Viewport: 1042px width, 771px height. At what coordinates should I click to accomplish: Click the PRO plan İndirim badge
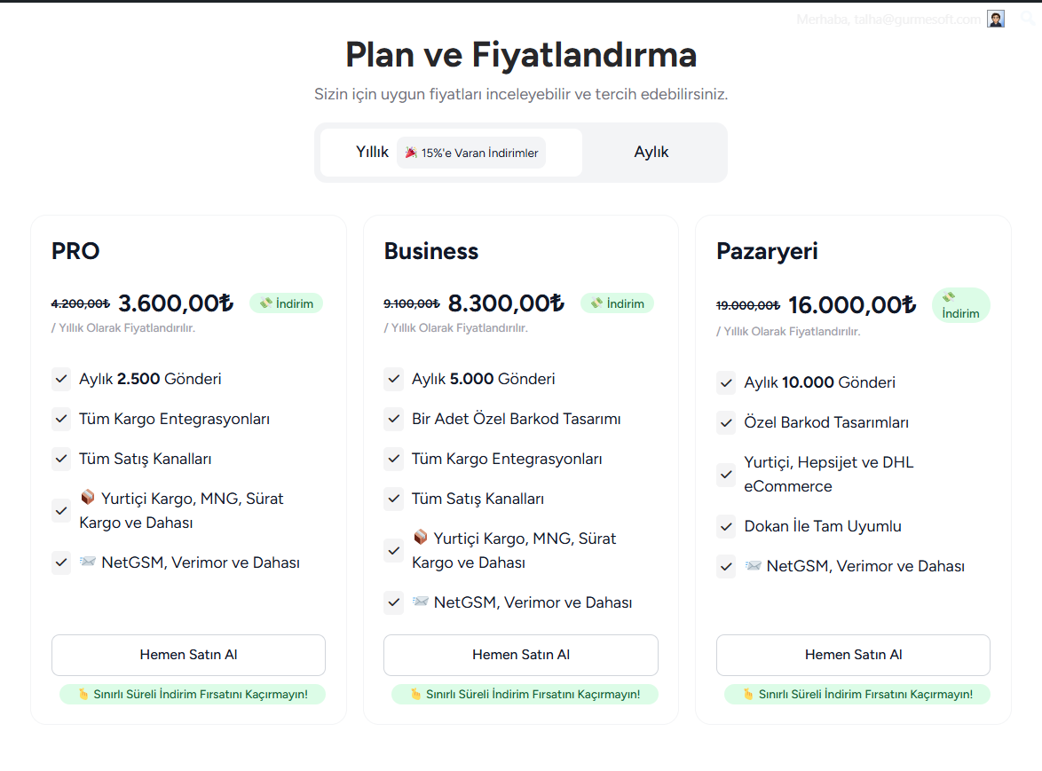point(286,303)
